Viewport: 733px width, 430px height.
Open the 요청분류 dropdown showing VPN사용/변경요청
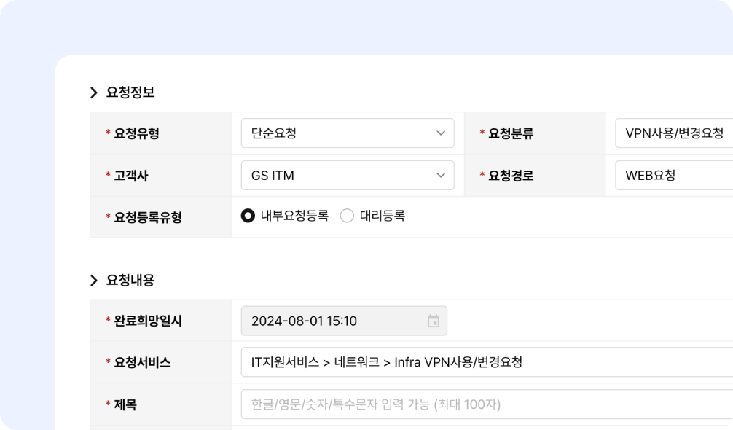(673, 133)
